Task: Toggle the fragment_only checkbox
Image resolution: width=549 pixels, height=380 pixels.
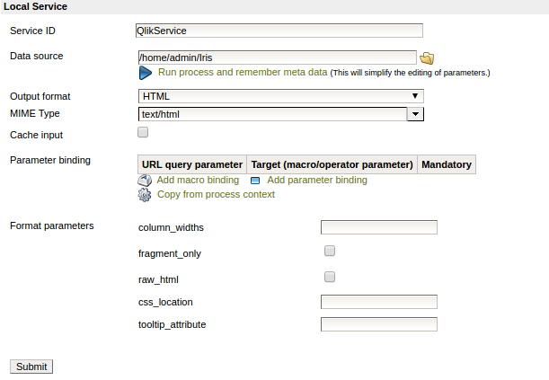Action: point(330,251)
